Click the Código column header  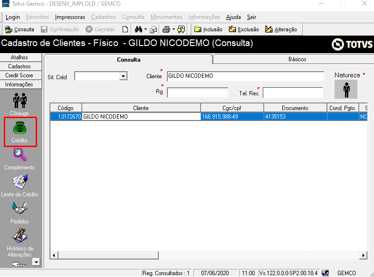click(x=66, y=108)
